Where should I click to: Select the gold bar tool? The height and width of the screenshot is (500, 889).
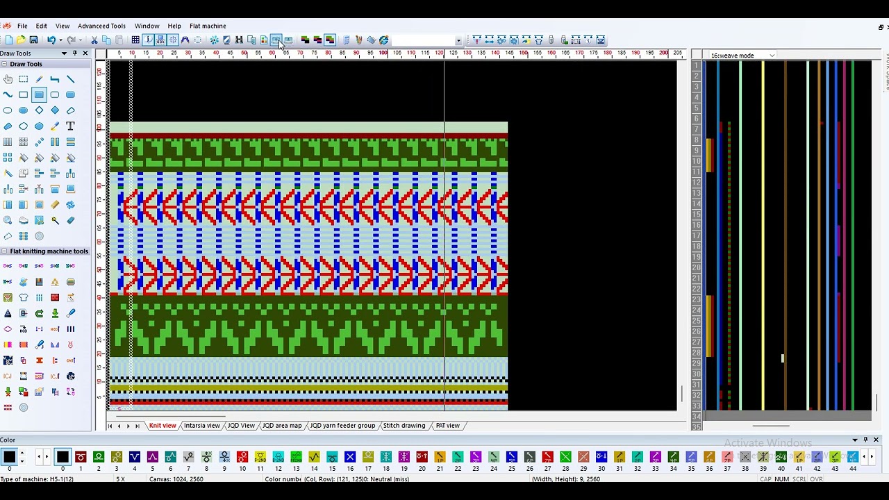tap(55, 205)
